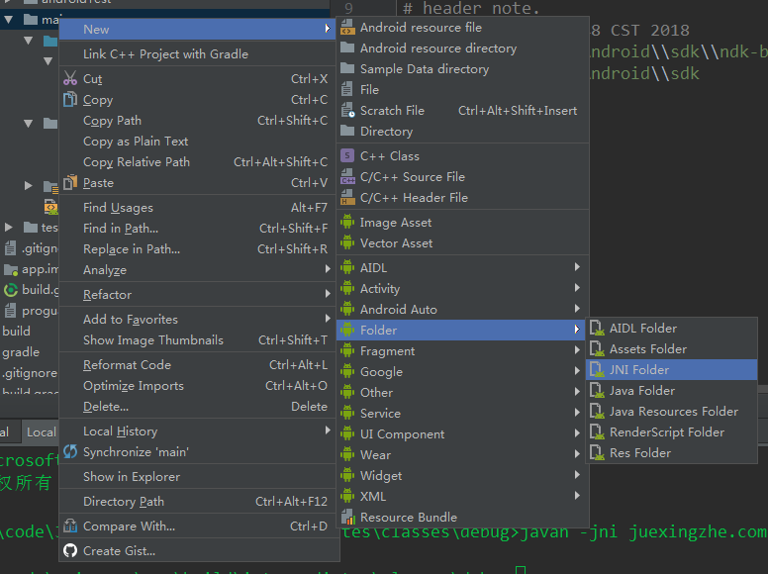The height and width of the screenshot is (574, 768).
Task: Choose Optimize Imports menu item
Action: tap(197, 385)
